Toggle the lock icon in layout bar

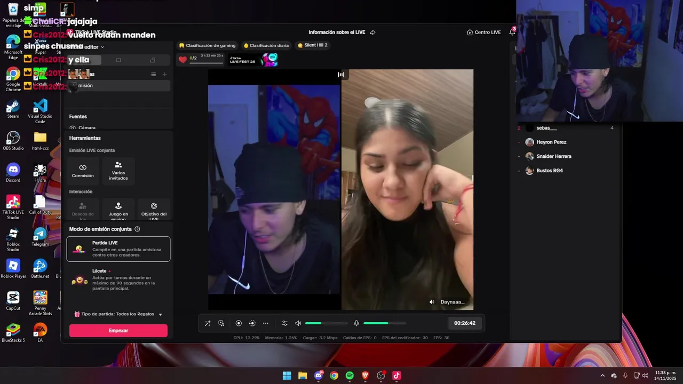point(153,60)
